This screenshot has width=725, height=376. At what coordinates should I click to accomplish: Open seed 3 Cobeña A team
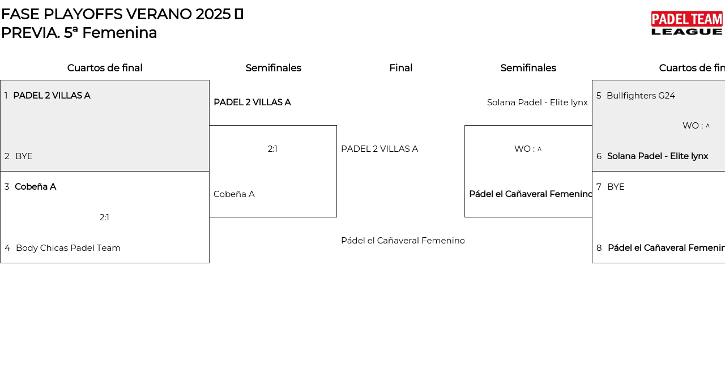coord(35,187)
